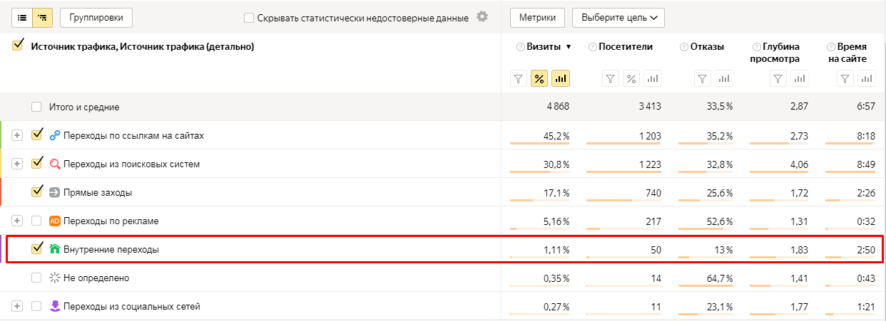
Task: Expand Переходы по ссылкам на сайтах row
Action: 18,135
